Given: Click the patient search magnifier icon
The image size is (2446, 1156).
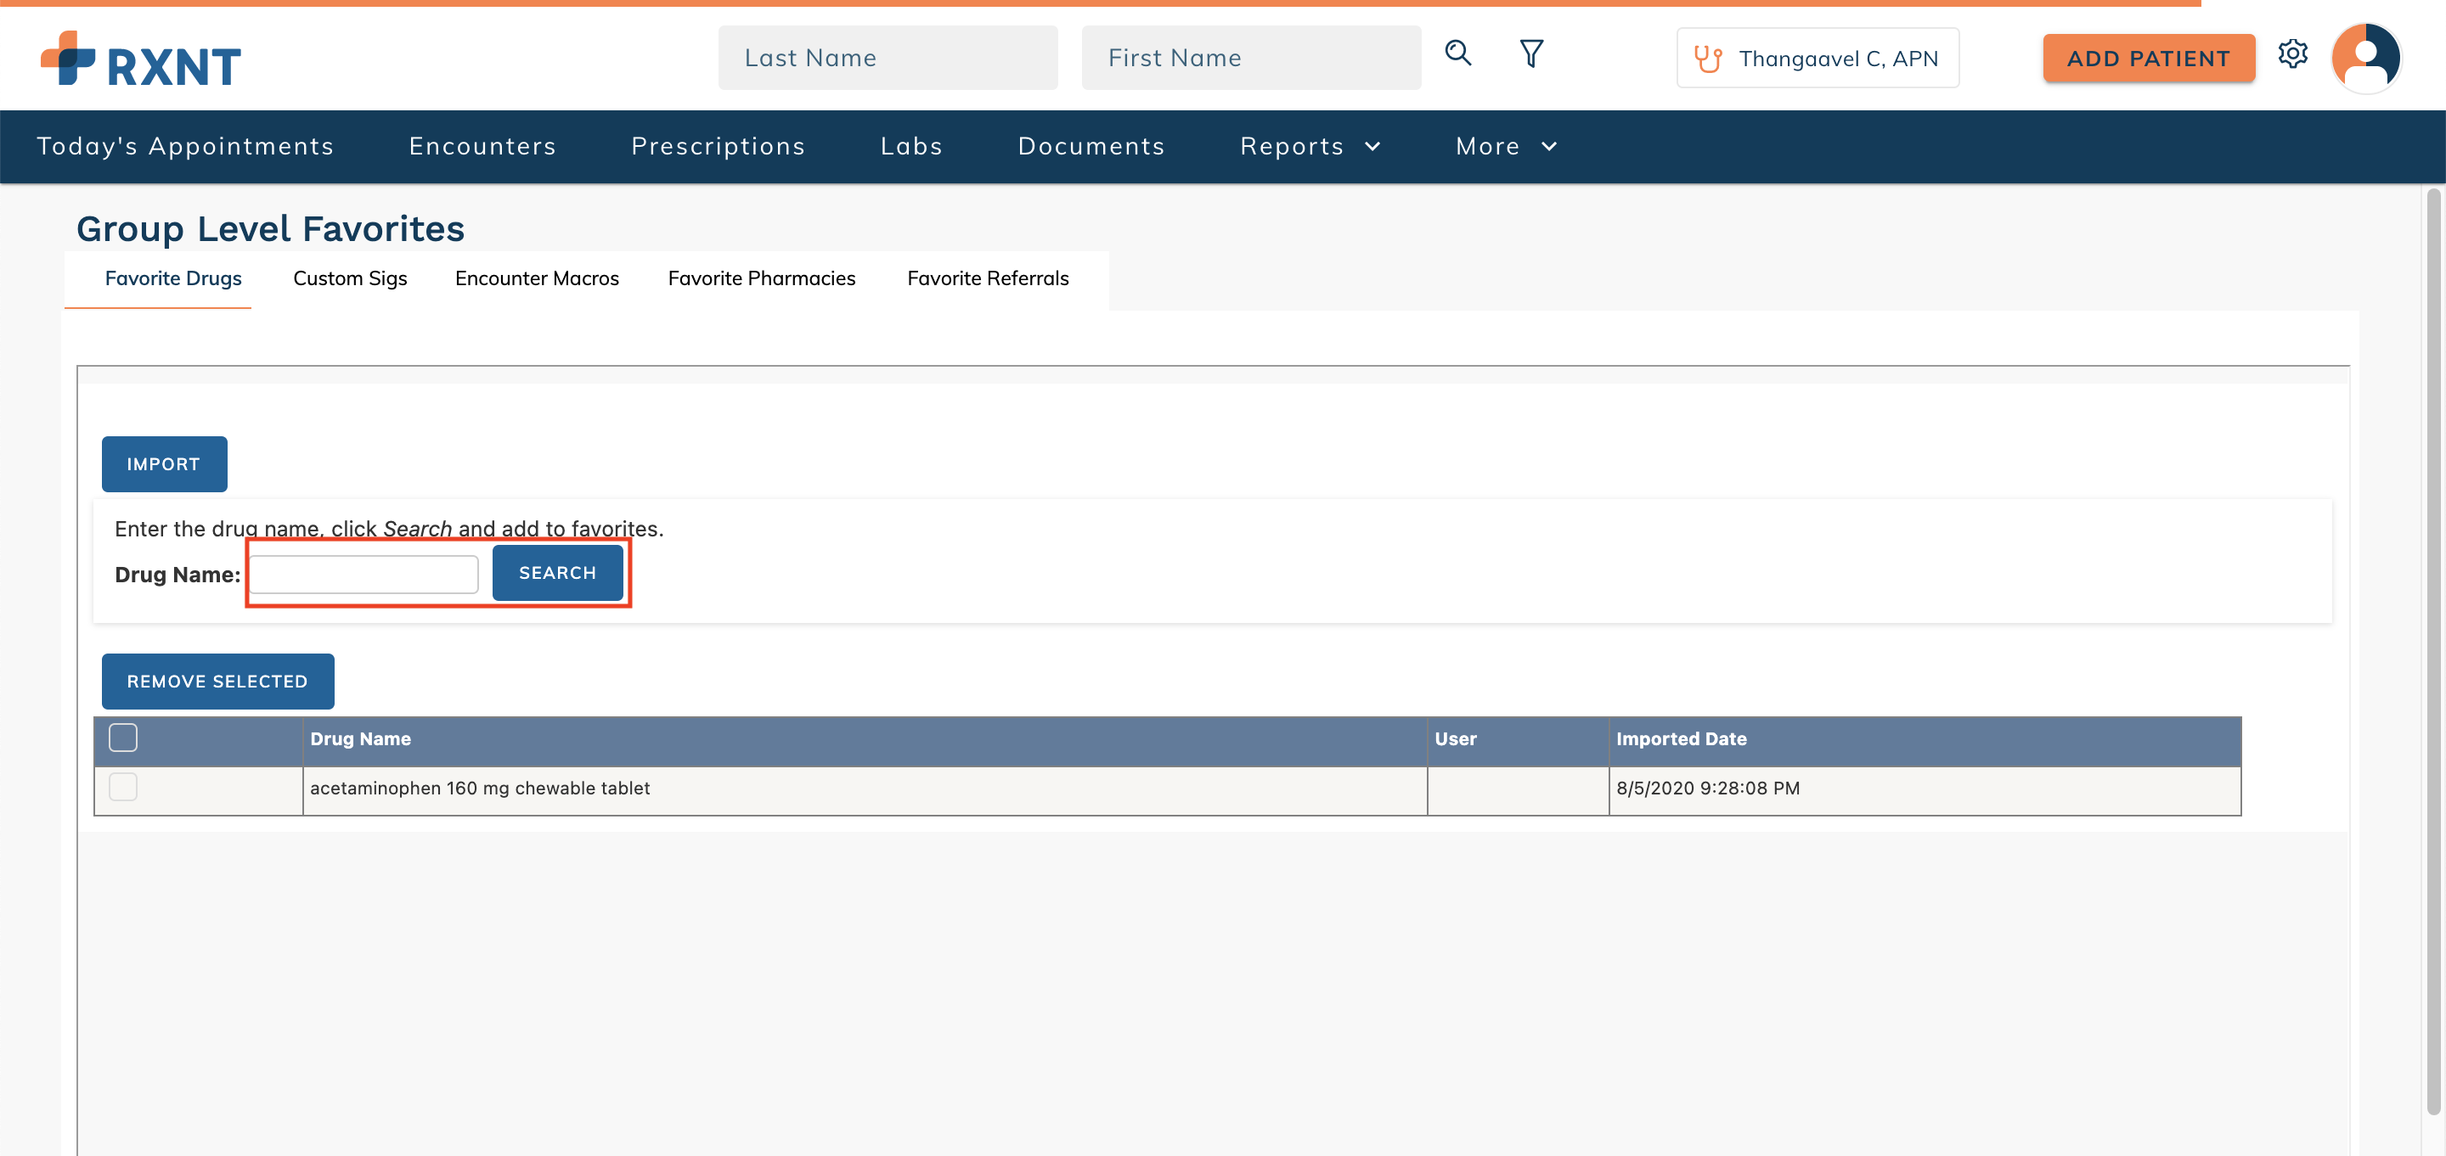Looking at the screenshot, I should (x=1457, y=53).
